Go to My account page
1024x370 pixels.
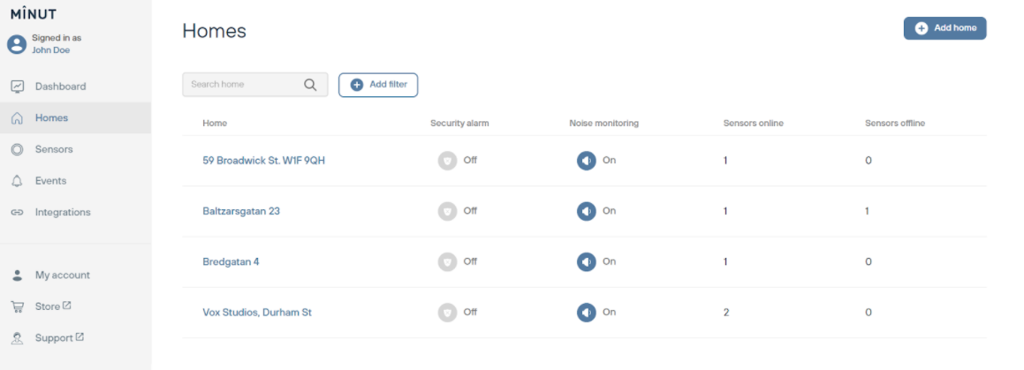(x=62, y=276)
